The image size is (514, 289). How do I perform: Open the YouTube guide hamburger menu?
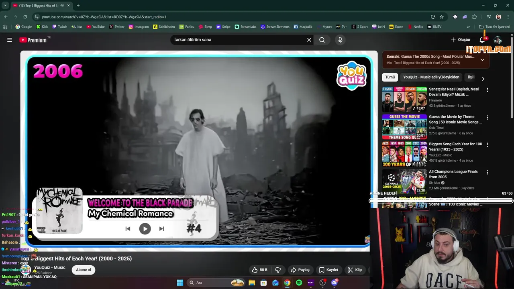point(10,40)
